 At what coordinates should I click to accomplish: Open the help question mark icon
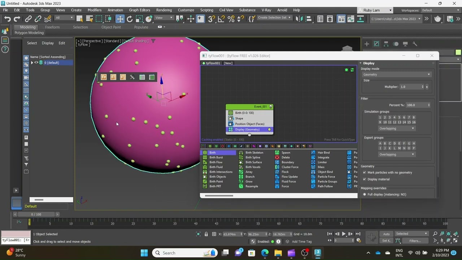click(x=5, y=49)
